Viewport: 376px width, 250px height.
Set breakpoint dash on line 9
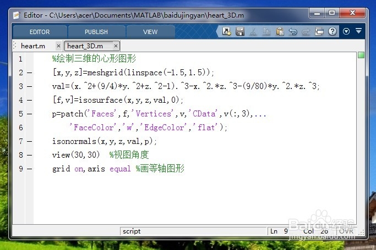[30, 169]
